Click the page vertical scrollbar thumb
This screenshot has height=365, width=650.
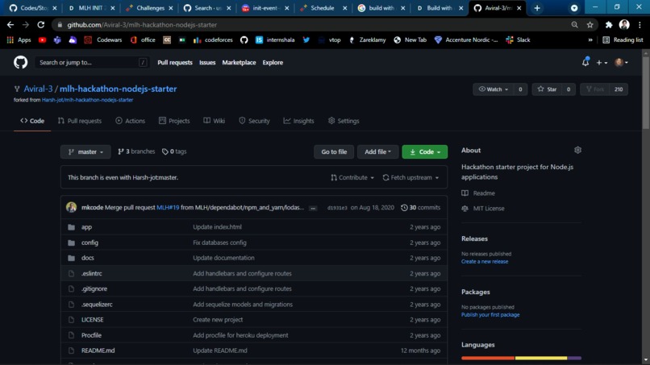(x=645, y=92)
